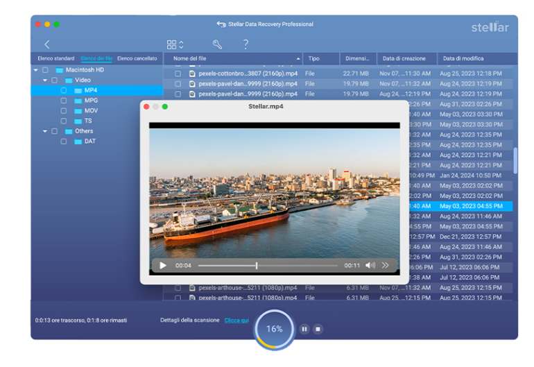Check the Others folder checkbox

(x=54, y=131)
